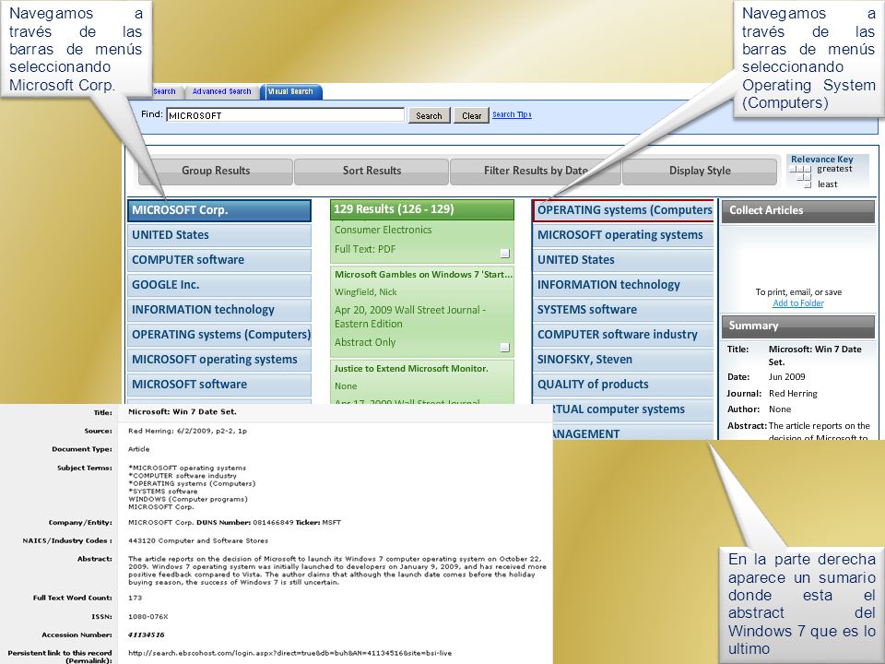Select MICROSOFT software category
The height and width of the screenshot is (664, 885).
pos(219,384)
